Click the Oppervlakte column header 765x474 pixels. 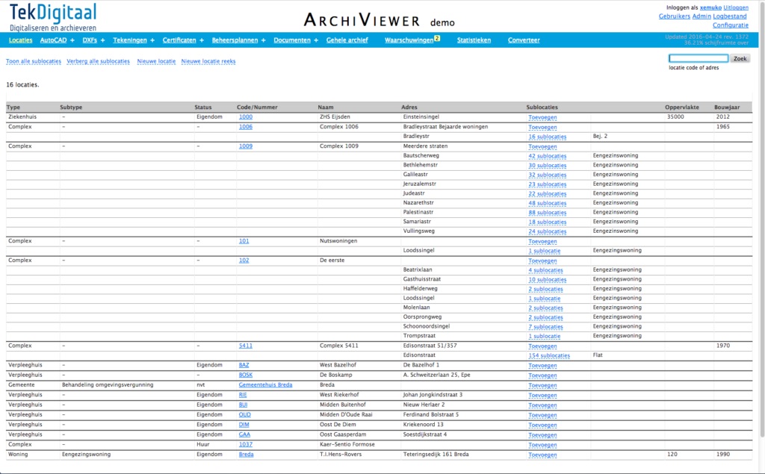tap(681, 107)
